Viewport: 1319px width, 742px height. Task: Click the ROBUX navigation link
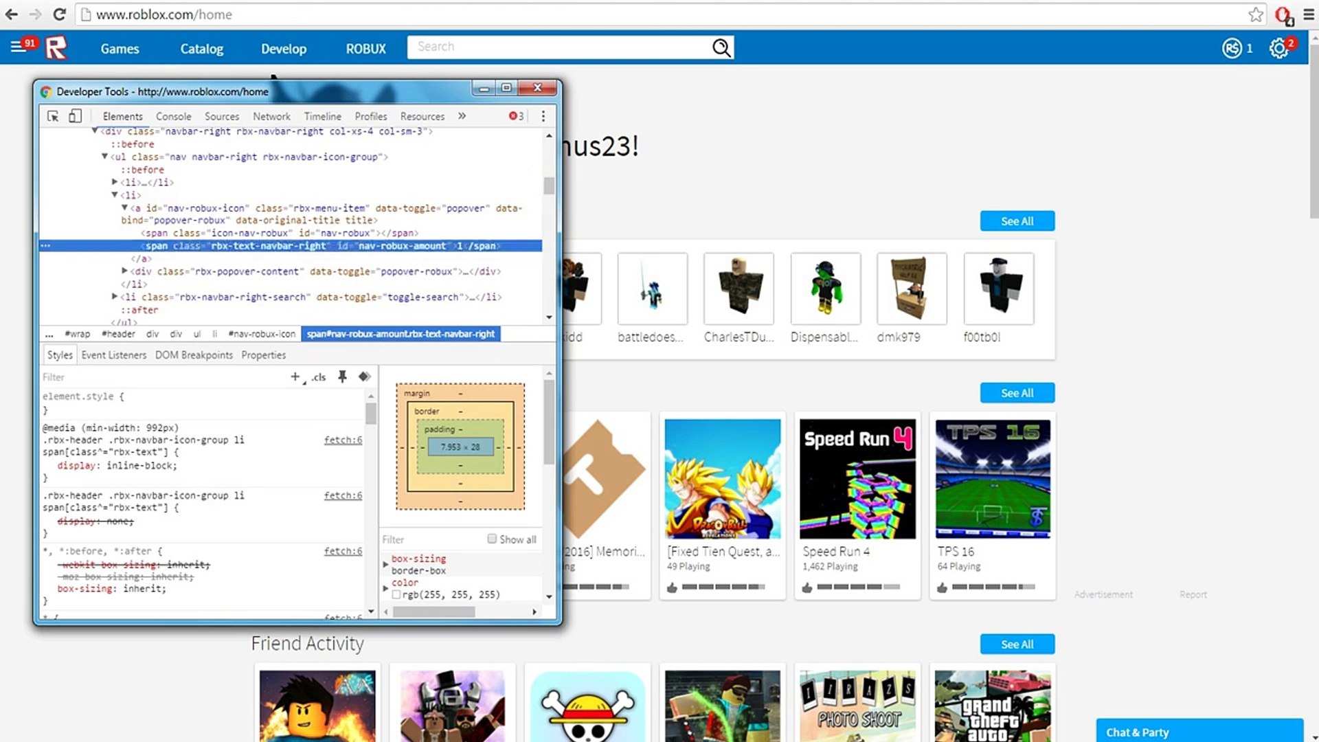click(365, 48)
